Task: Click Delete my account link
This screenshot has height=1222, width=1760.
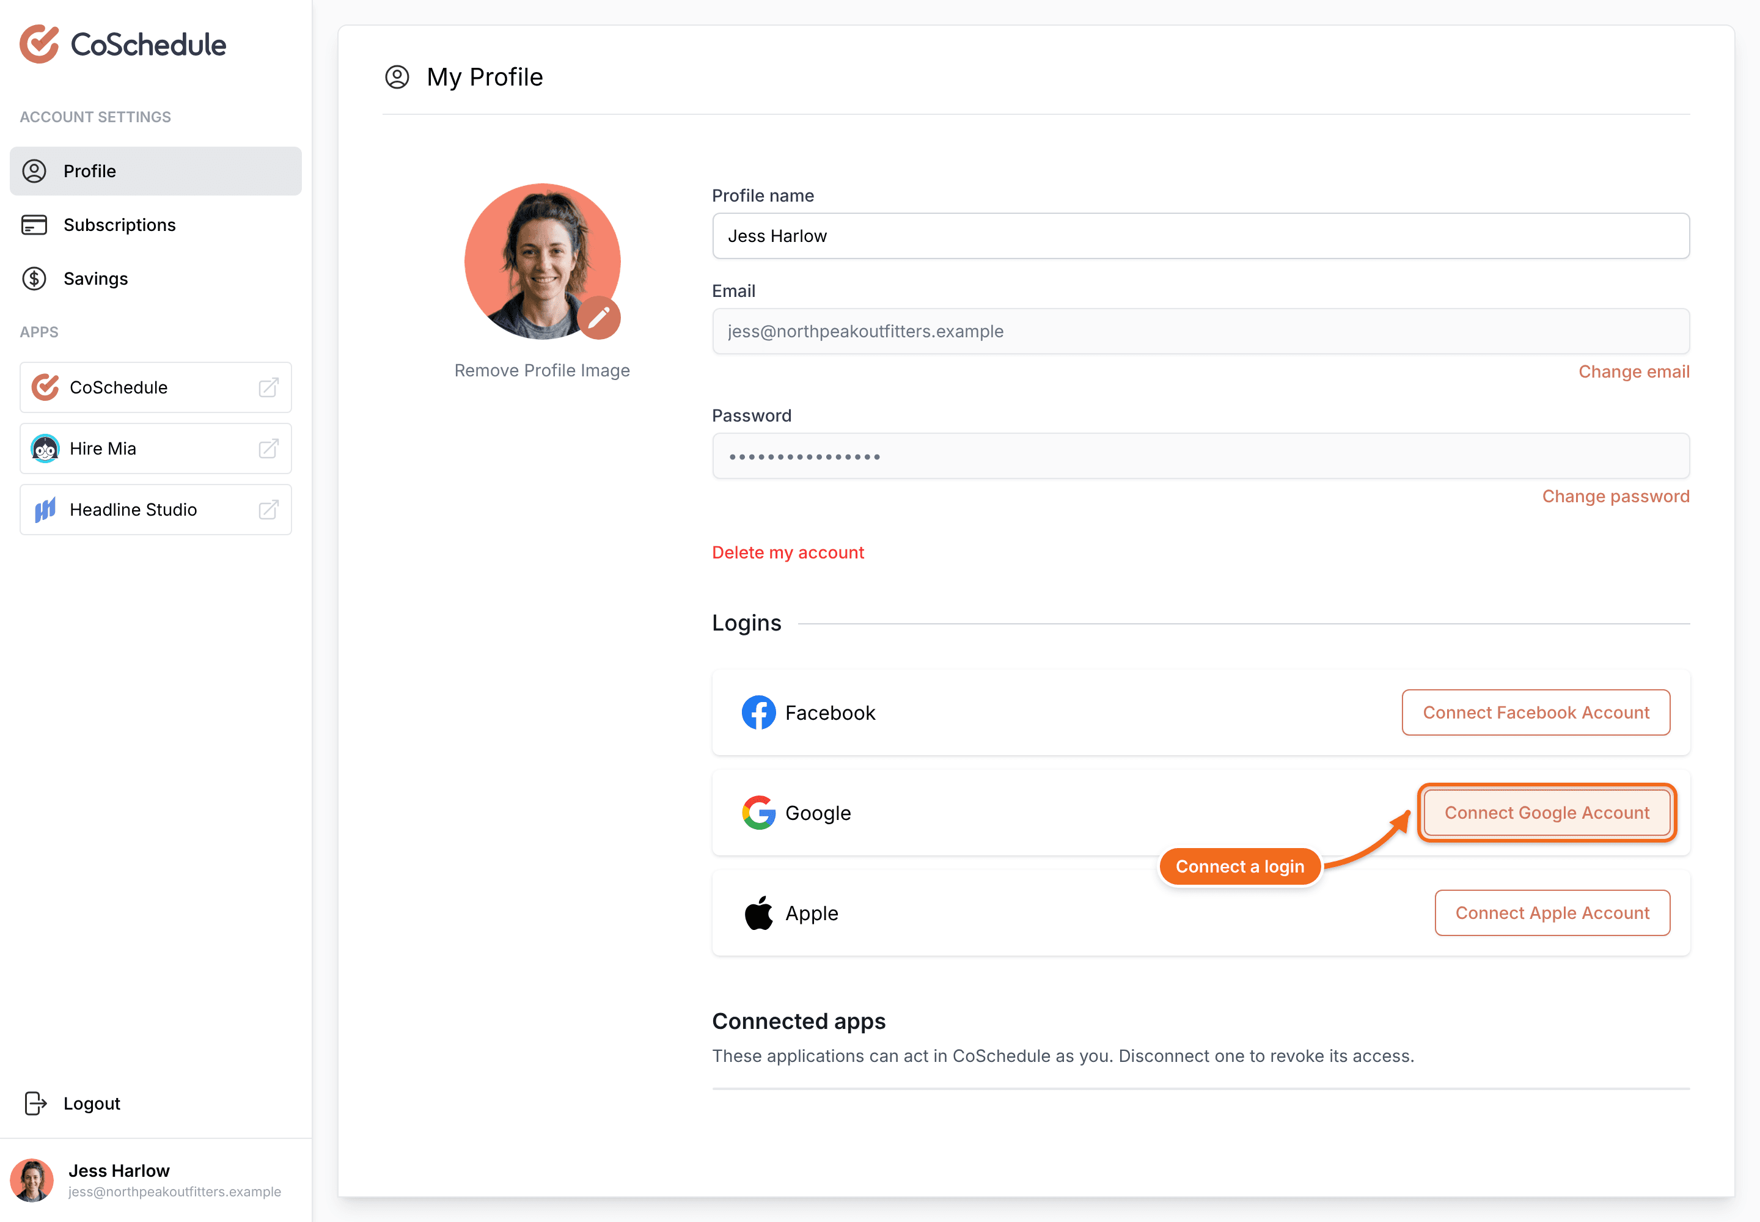Action: click(788, 553)
